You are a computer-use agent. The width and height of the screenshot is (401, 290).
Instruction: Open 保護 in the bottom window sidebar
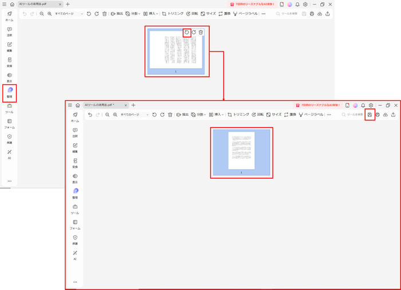tap(75, 240)
